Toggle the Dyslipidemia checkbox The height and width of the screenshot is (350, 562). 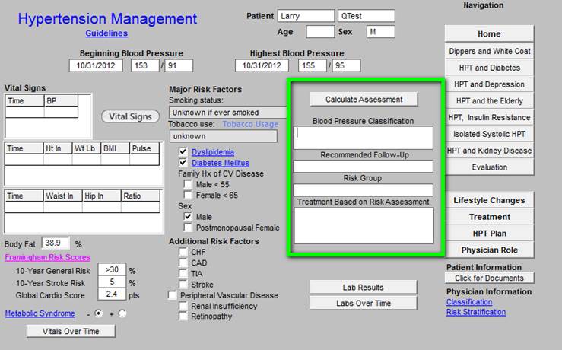183,151
